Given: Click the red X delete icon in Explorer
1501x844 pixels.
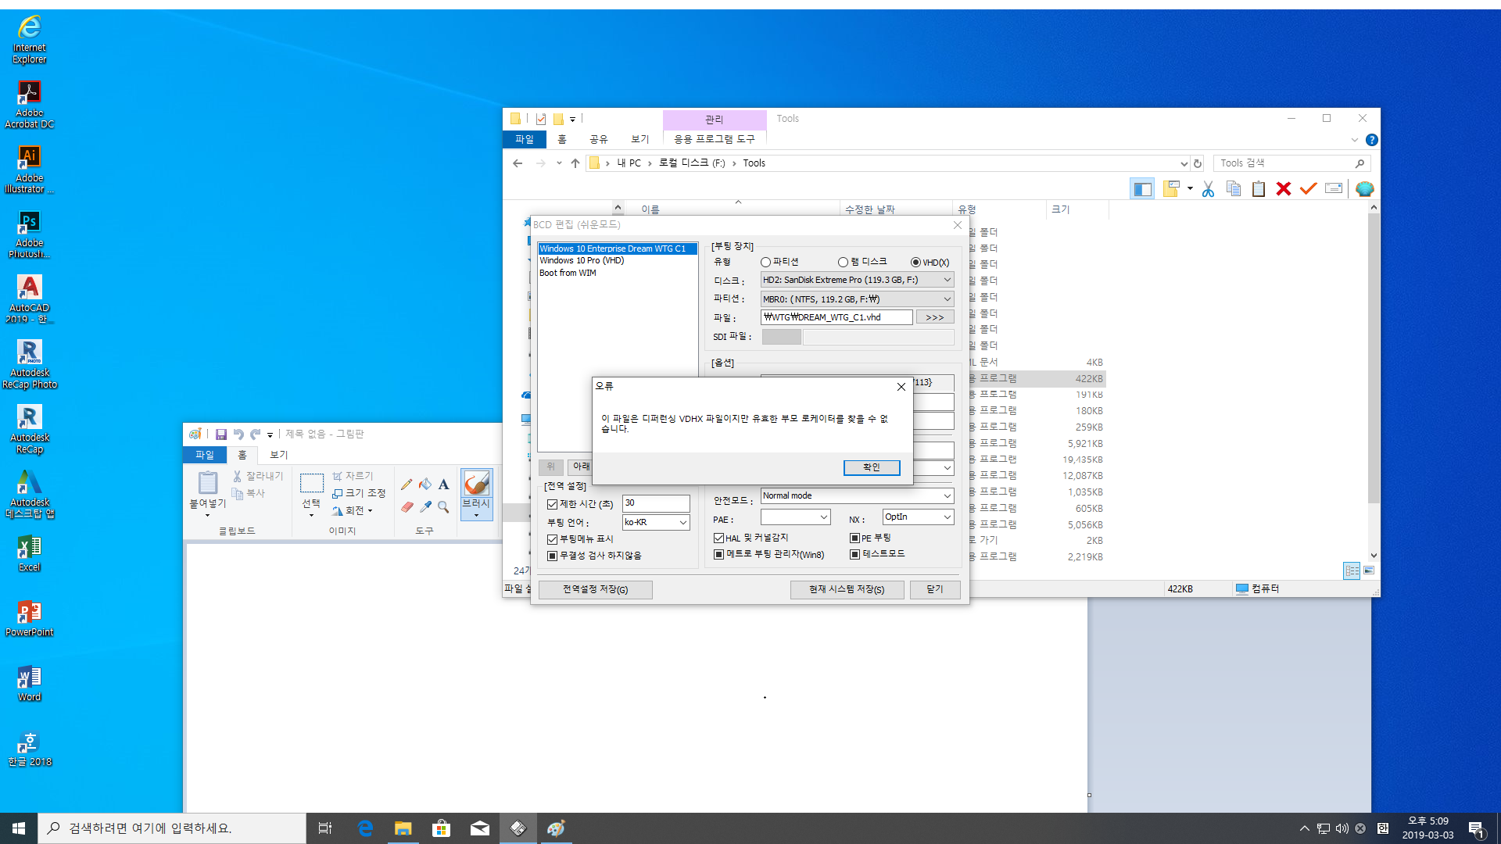Looking at the screenshot, I should (1283, 189).
